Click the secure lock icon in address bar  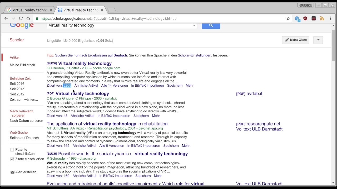point(37,18)
